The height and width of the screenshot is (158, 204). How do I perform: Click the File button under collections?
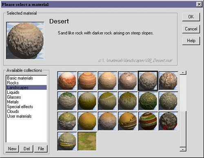41,149
